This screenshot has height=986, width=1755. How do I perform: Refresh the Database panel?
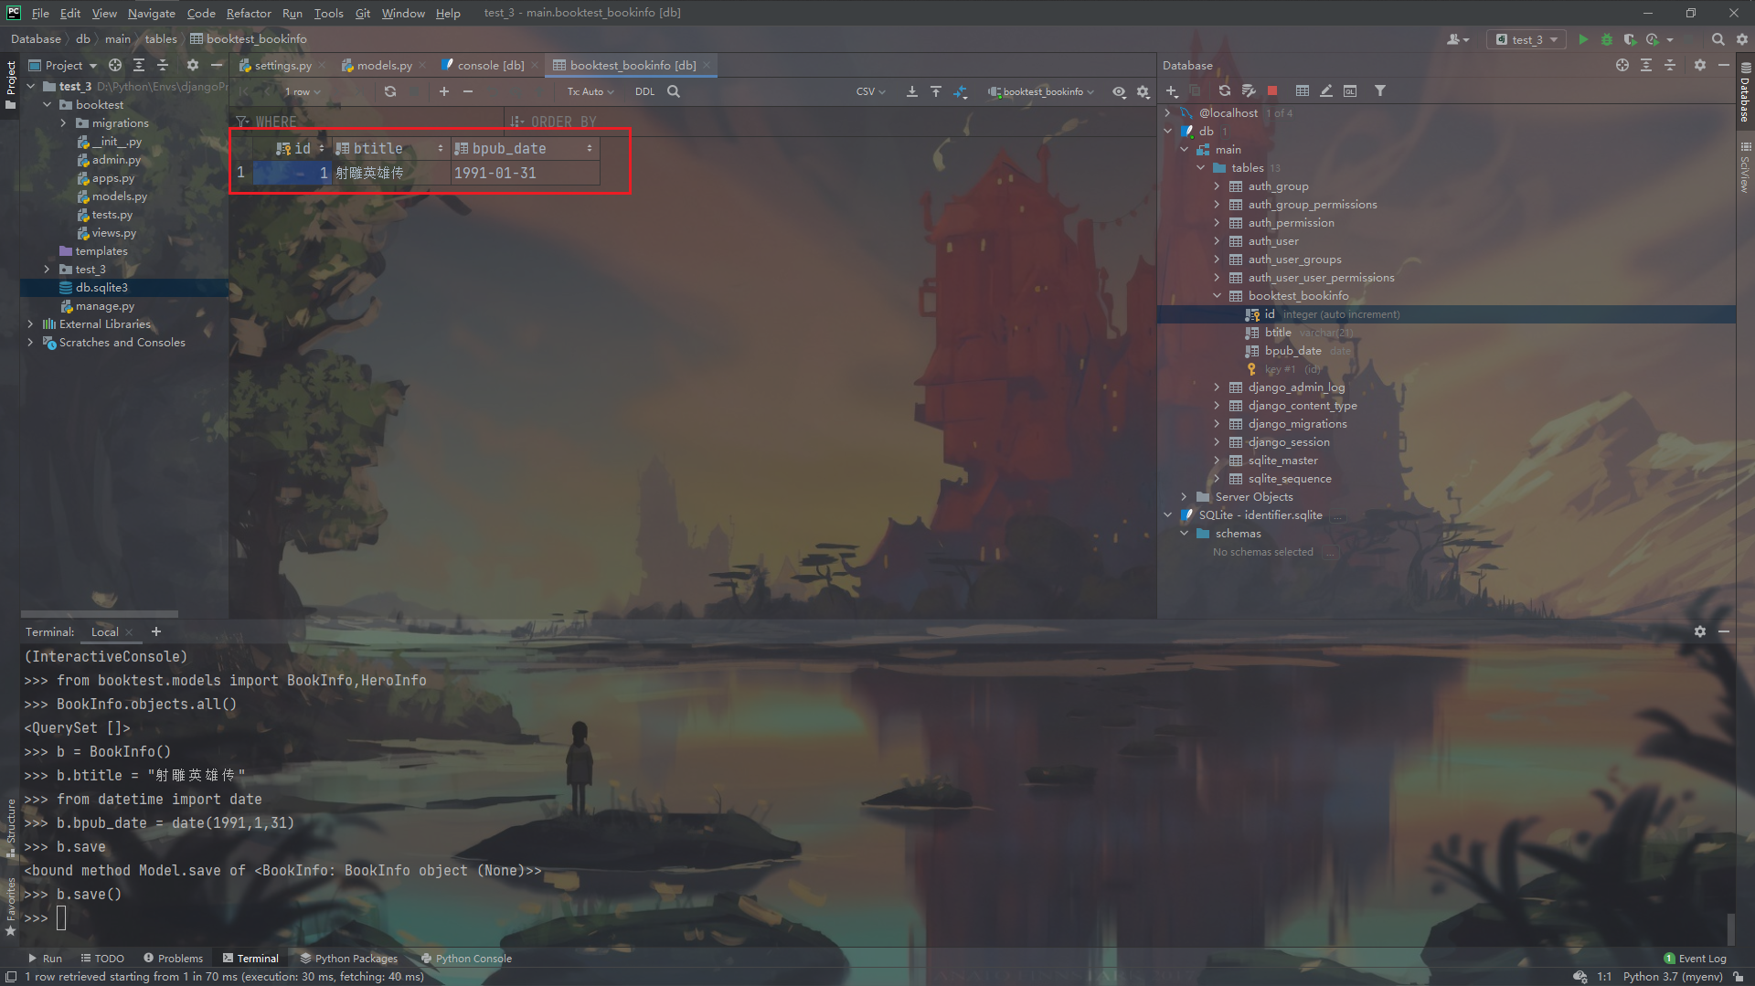point(1225,90)
